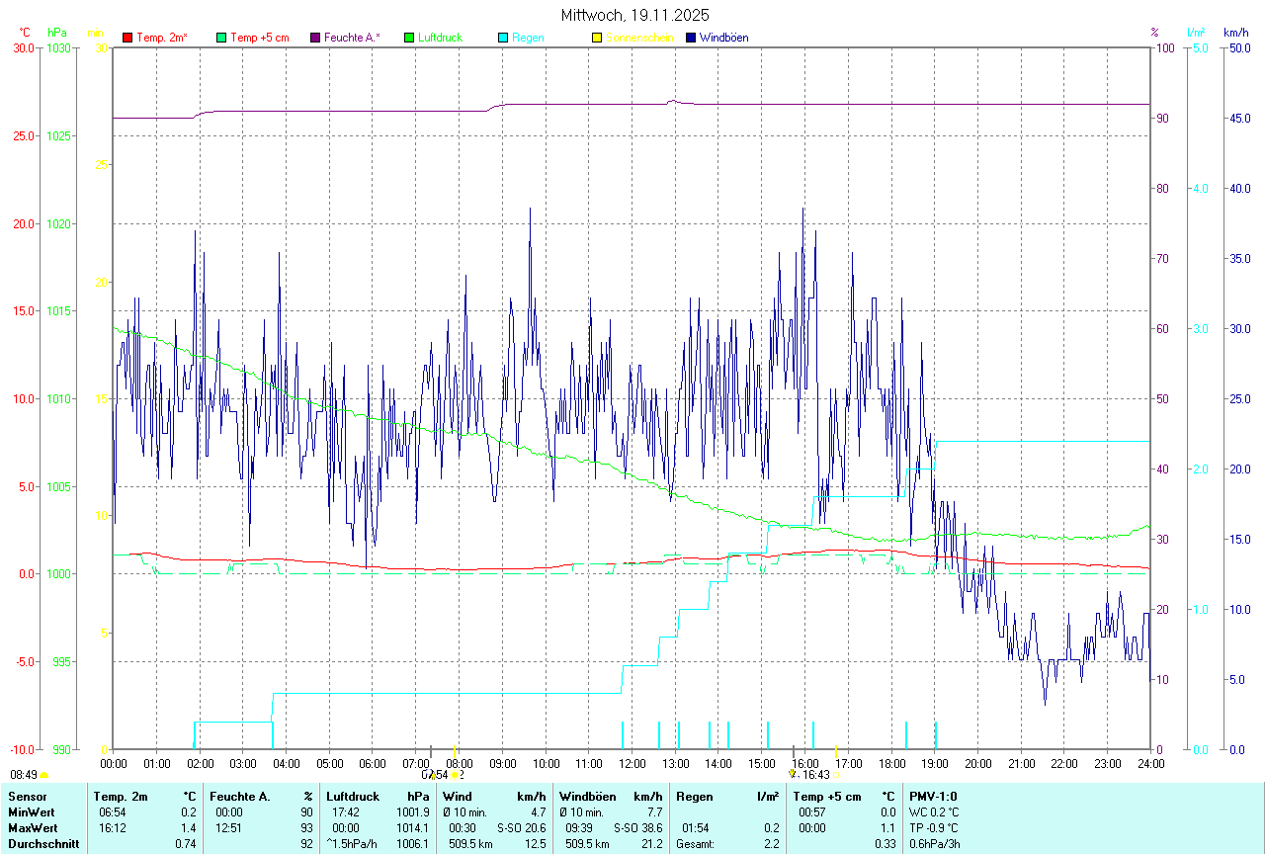
Task: Click the Regen column header in the table
Action: (693, 796)
